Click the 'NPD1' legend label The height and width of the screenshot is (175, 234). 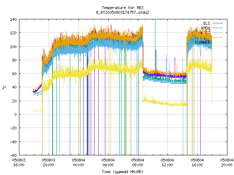(x=205, y=28)
